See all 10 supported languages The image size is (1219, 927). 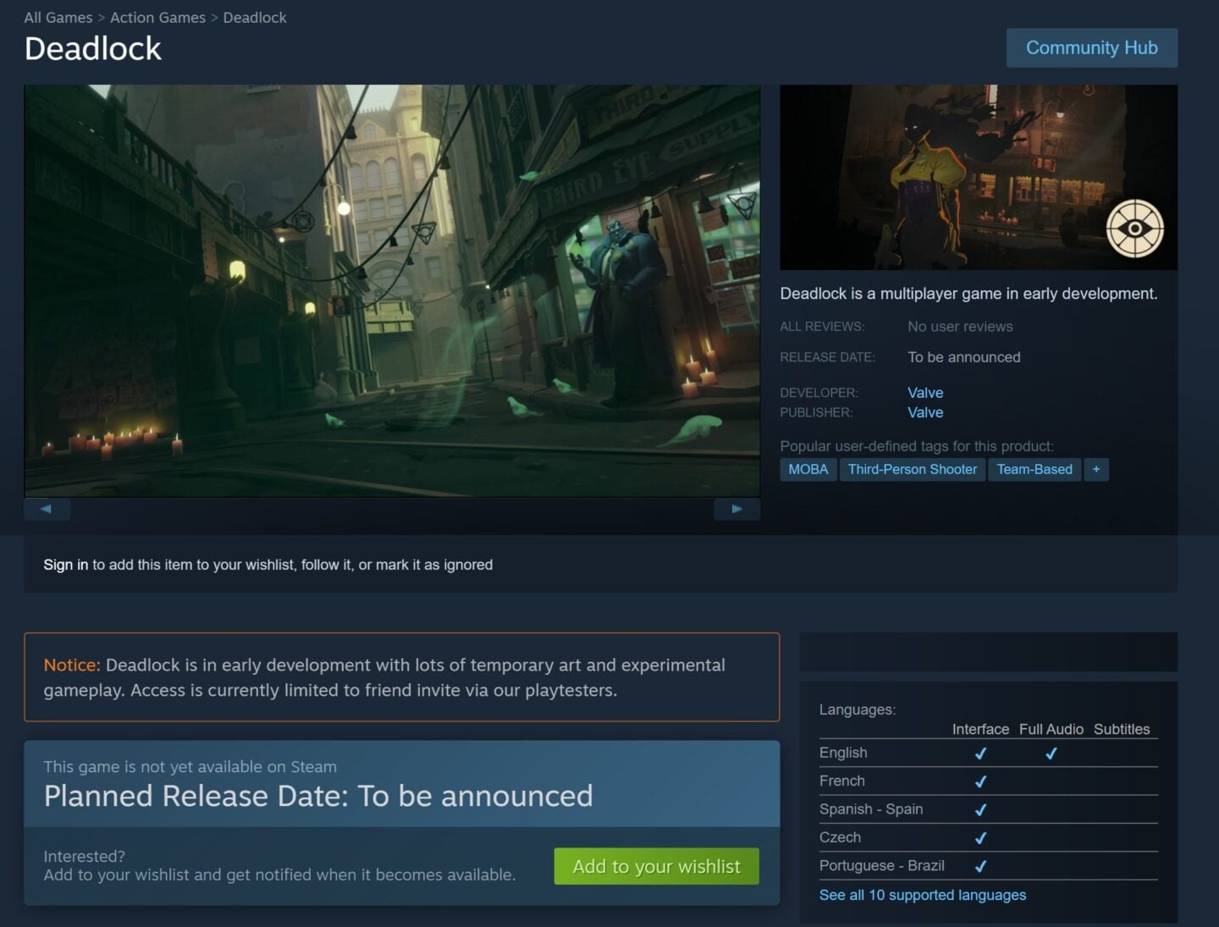tap(922, 894)
